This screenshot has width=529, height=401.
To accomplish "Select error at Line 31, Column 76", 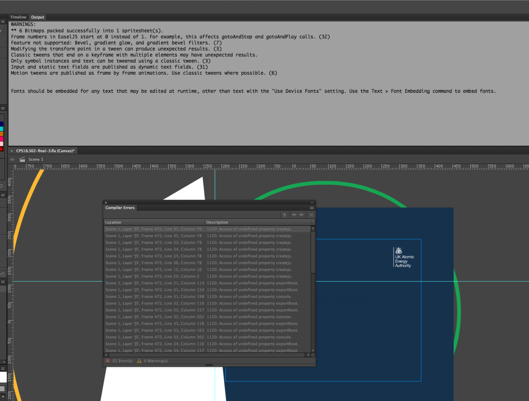I will [207, 229].
